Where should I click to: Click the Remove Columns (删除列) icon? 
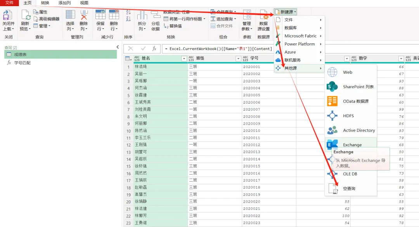pos(84,15)
